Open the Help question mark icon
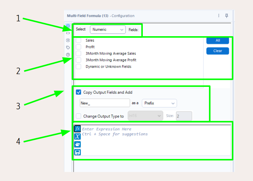Viewport: 253px width, 181px height. [68, 55]
